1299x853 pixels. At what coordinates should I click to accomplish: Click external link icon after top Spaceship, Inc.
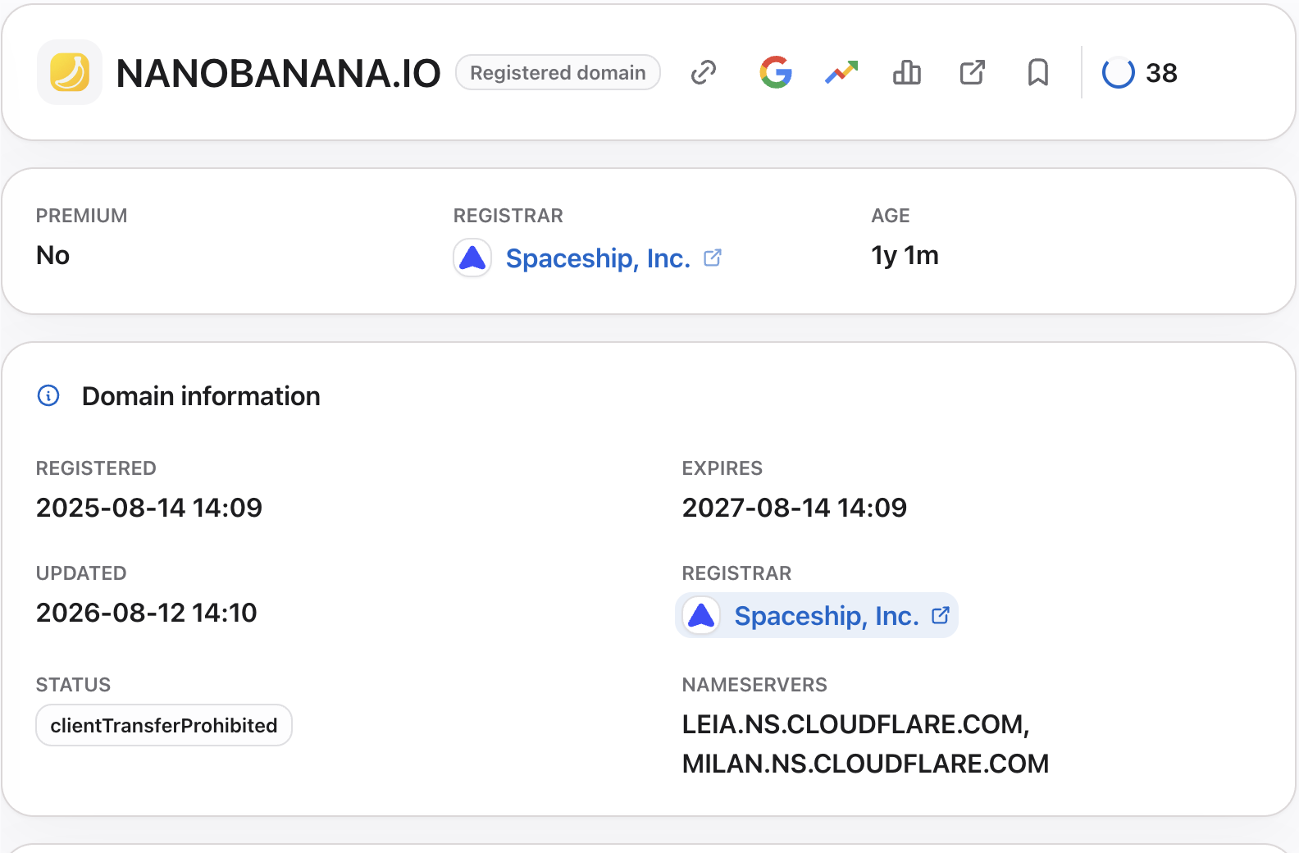[713, 258]
